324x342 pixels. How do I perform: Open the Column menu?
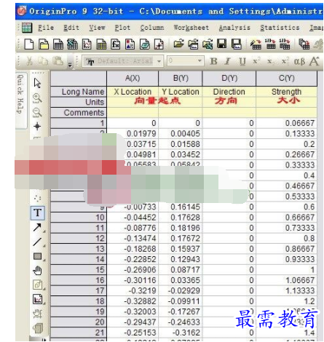152,28
